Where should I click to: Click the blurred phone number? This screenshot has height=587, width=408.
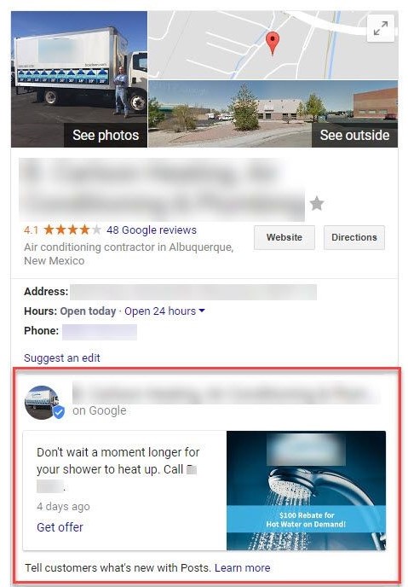click(100, 332)
